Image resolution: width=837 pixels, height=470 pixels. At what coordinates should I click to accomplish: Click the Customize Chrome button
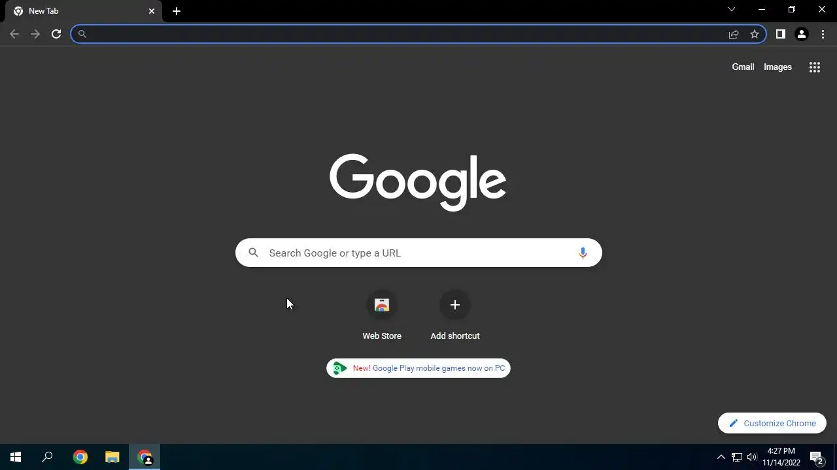[x=772, y=423]
